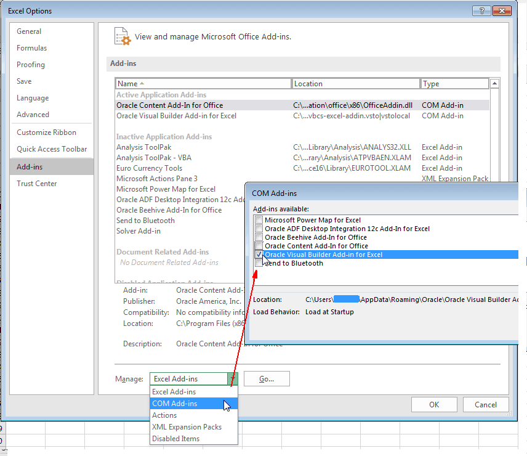Select Oracle Beehive Add-In for Office row
Viewport: 527px width, 456px height.
[180, 210]
